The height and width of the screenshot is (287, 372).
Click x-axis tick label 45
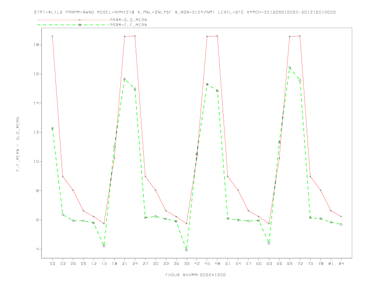tap(207, 264)
